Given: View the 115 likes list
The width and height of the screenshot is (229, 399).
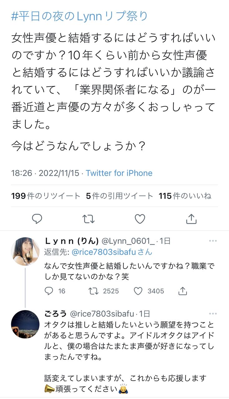Looking at the screenshot, I should click(185, 196).
